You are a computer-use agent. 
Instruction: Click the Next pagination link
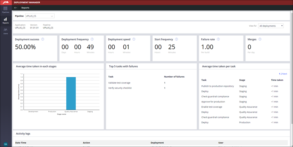(285, 74)
